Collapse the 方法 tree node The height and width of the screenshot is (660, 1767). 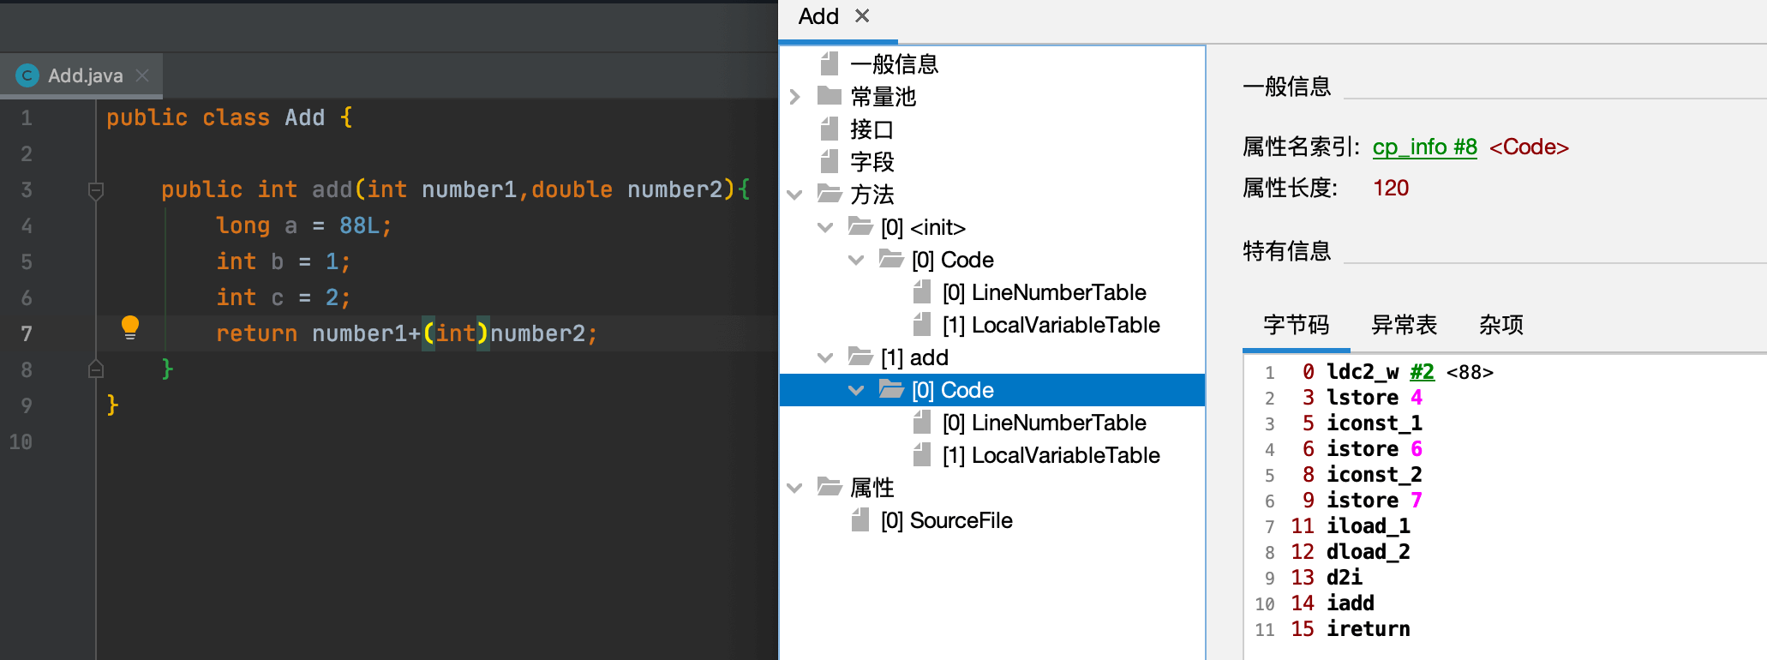point(795,195)
